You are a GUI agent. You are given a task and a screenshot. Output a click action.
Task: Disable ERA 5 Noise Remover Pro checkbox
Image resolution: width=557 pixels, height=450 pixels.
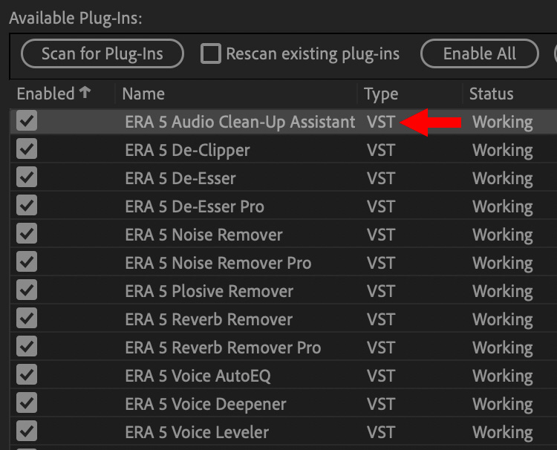(x=27, y=261)
